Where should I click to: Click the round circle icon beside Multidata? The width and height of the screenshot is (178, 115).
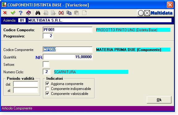pyautogui.click(x=141, y=13)
